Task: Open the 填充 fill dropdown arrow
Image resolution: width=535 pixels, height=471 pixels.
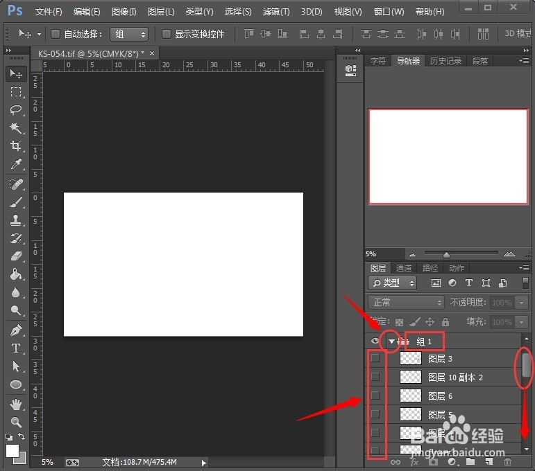Action: [521, 322]
